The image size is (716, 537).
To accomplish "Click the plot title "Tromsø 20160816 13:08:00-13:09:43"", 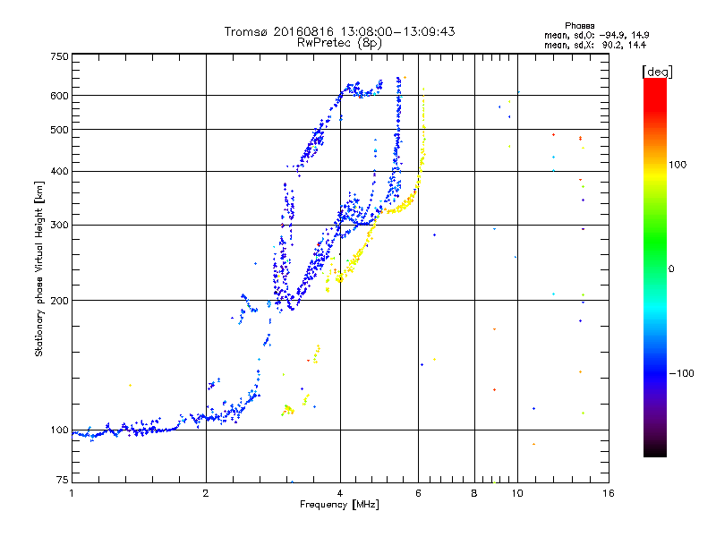I will tap(339, 31).
